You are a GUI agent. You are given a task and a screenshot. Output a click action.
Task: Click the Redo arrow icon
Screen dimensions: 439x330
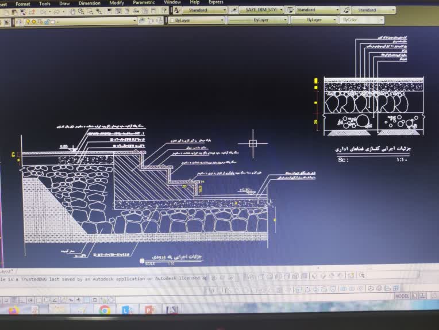tap(57, 11)
